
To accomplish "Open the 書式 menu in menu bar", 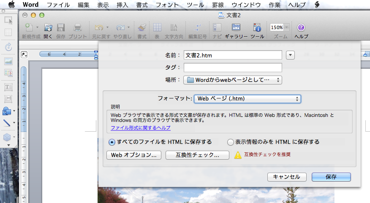I will [142, 5].
